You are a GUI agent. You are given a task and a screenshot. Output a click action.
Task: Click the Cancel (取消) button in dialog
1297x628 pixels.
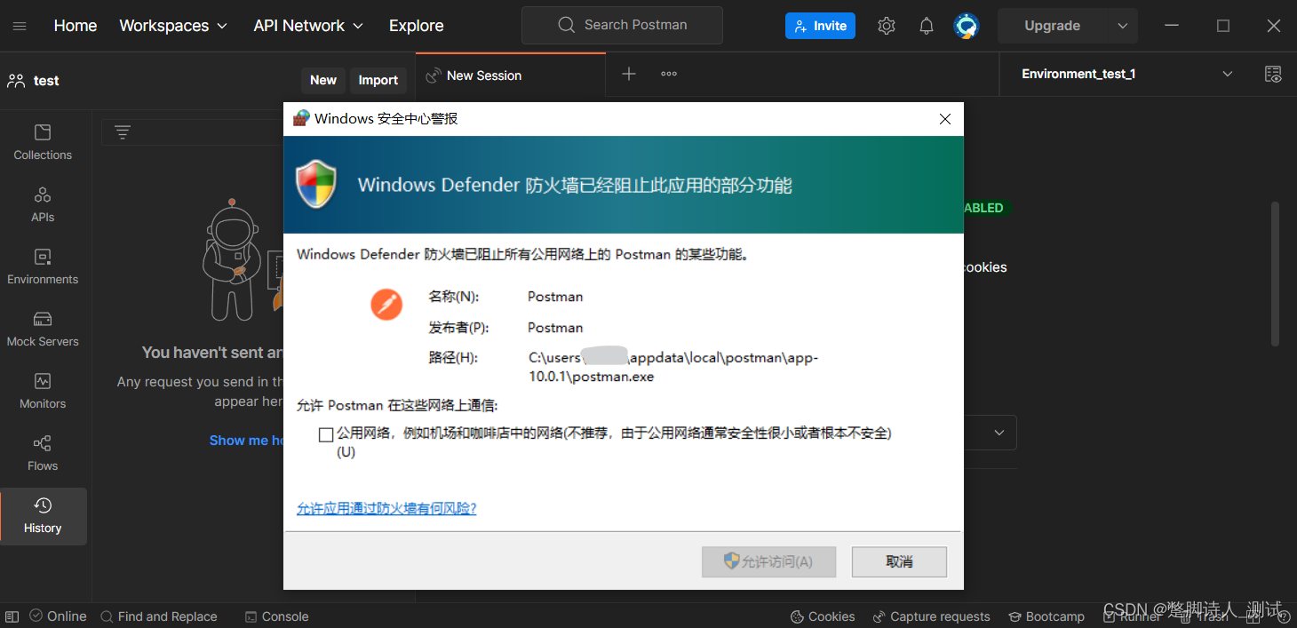[899, 561]
